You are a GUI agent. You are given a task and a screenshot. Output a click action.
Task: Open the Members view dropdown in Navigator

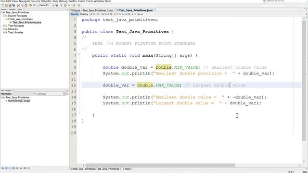18,94
